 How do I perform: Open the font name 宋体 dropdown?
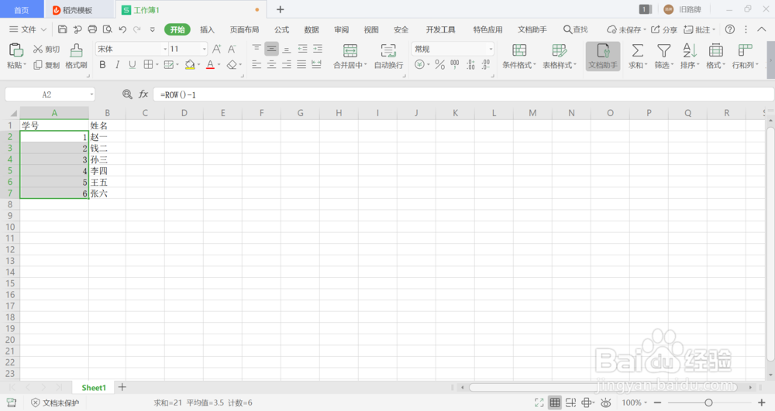click(x=165, y=49)
